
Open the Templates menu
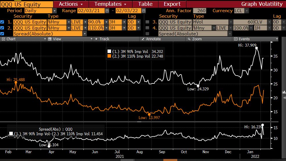[110, 4]
